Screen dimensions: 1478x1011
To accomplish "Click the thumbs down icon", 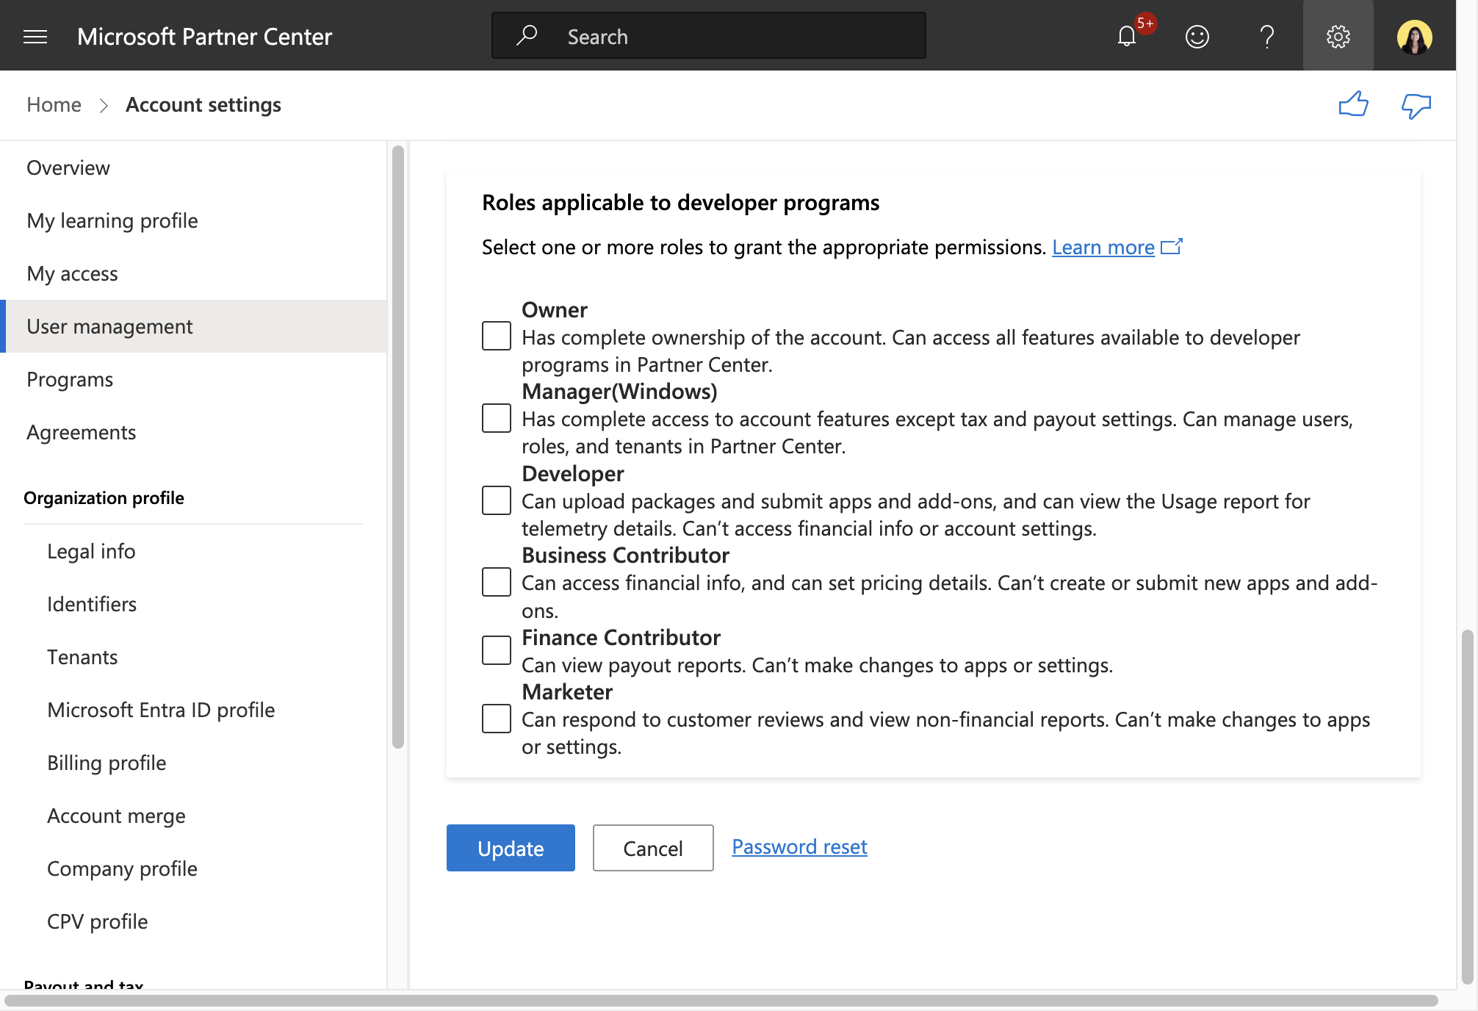I will [1416, 106].
